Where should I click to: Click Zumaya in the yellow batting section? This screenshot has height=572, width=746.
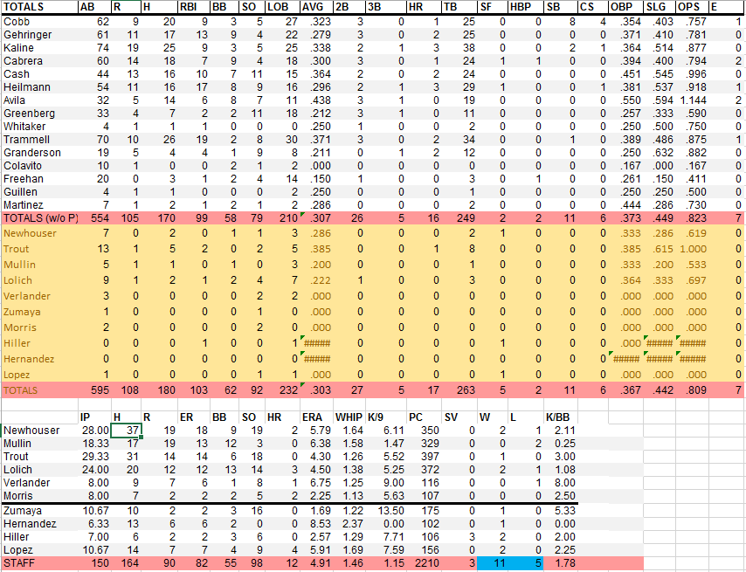22,312
